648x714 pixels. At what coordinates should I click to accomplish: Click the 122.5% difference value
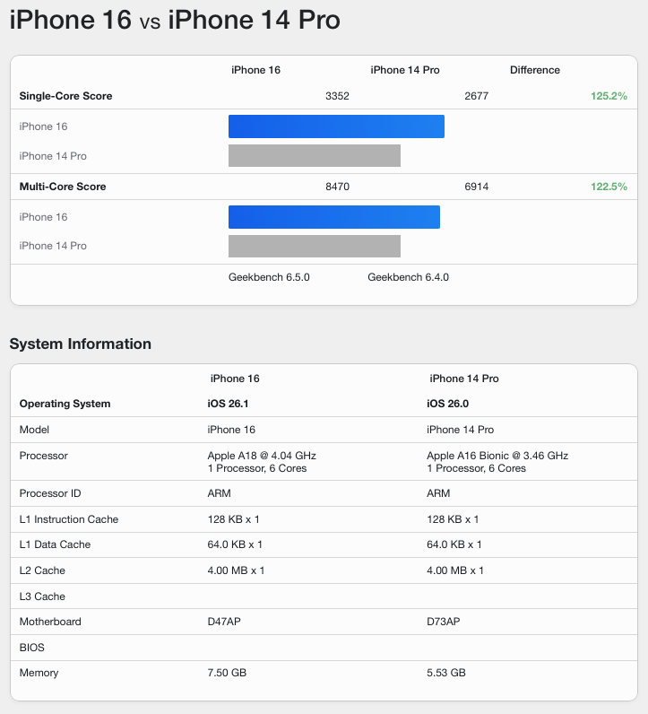(x=609, y=187)
